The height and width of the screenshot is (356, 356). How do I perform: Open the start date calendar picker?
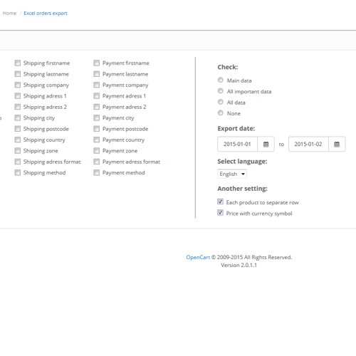click(x=266, y=144)
